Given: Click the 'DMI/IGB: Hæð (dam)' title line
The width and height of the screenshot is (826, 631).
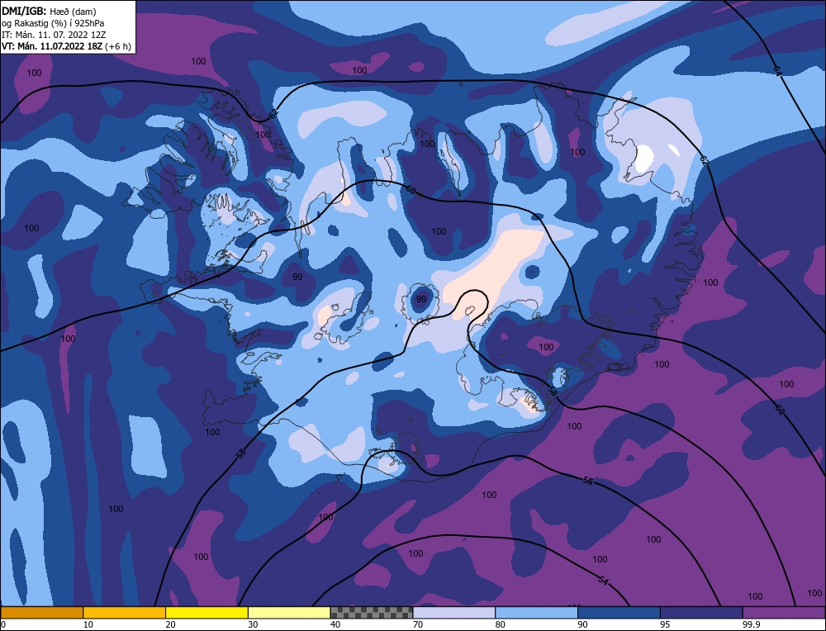Looking at the screenshot, I should pos(49,11).
